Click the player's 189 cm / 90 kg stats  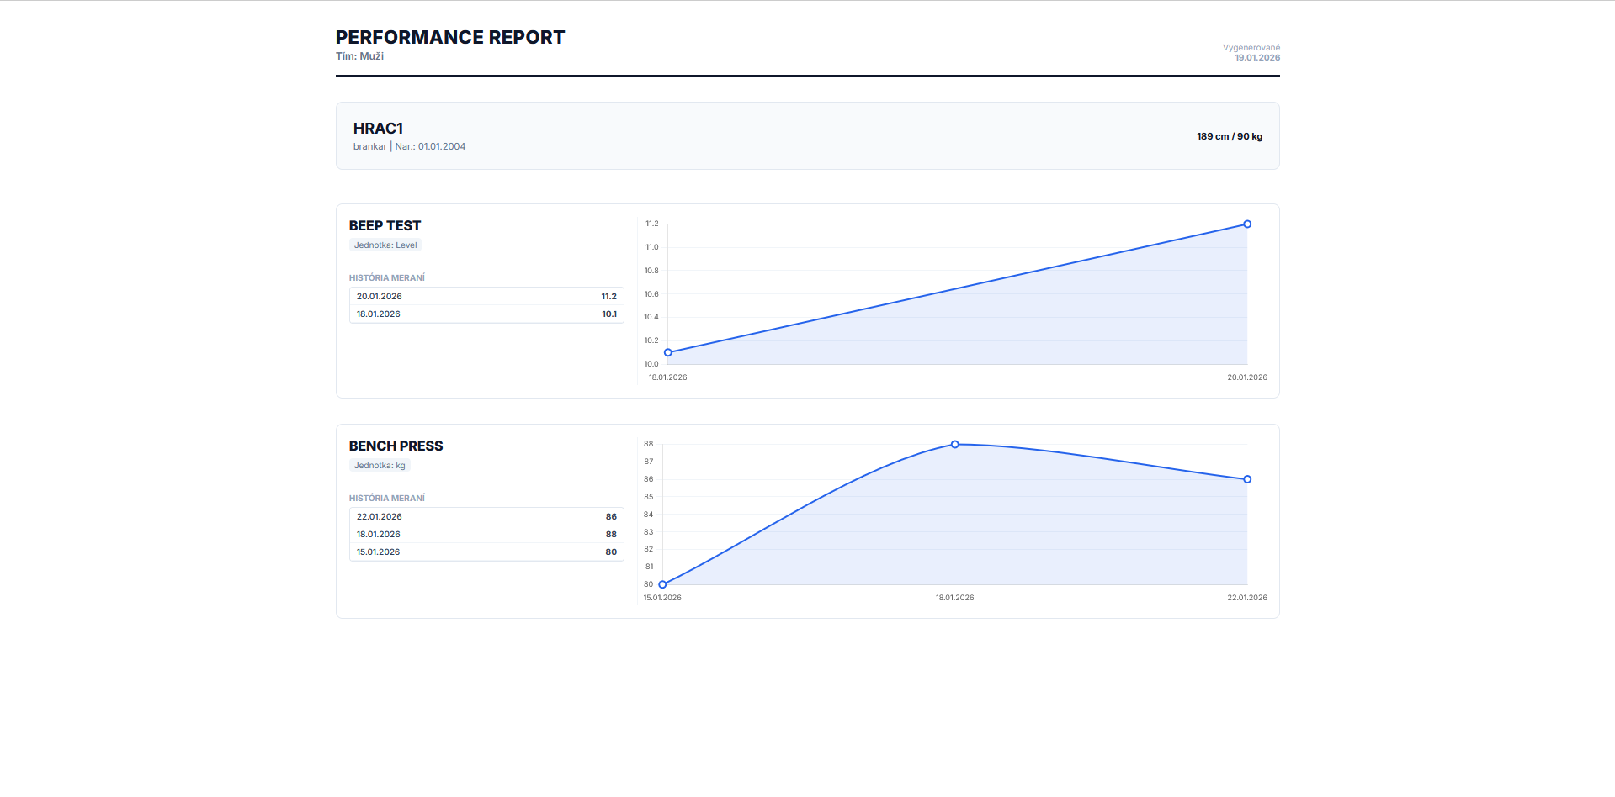pyautogui.click(x=1229, y=136)
